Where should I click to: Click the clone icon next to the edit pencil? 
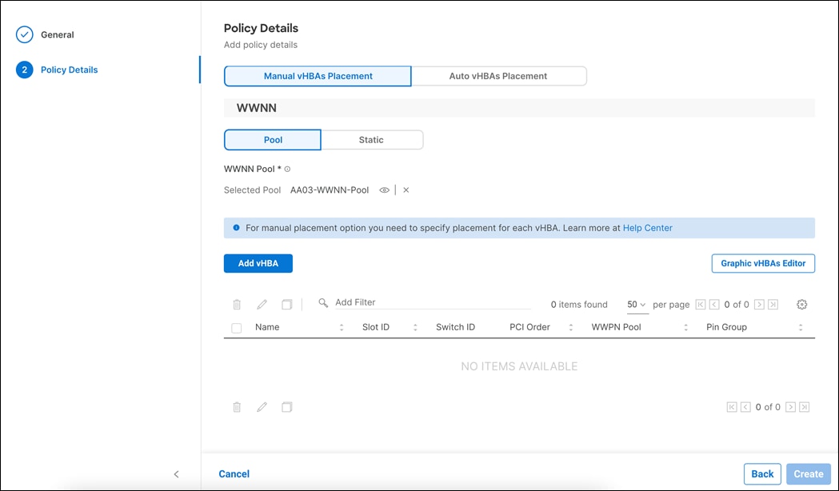click(x=286, y=304)
